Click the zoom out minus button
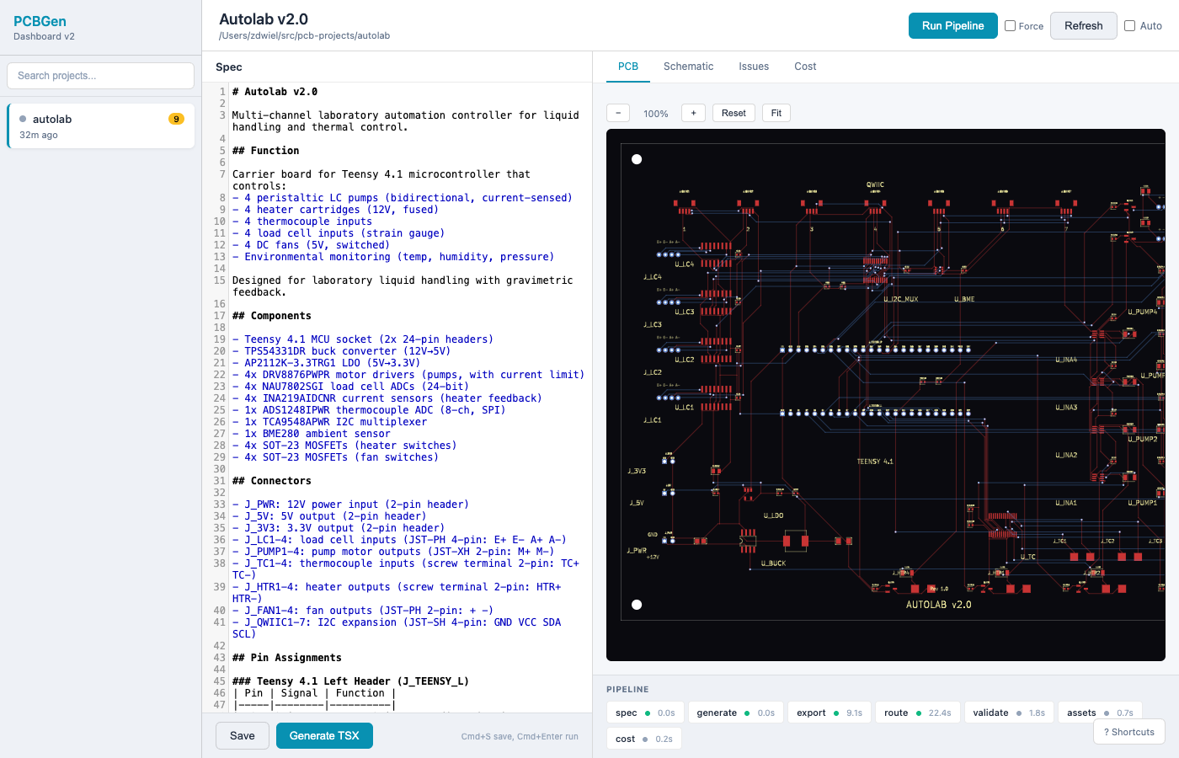 point(618,113)
